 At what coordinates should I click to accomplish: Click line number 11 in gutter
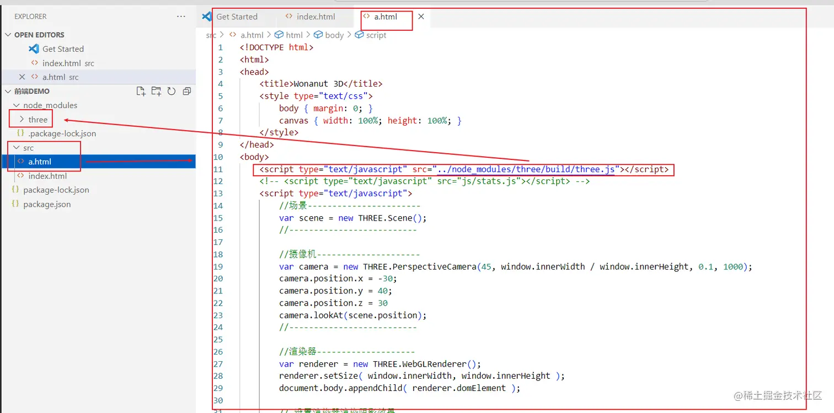pyautogui.click(x=218, y=169)
